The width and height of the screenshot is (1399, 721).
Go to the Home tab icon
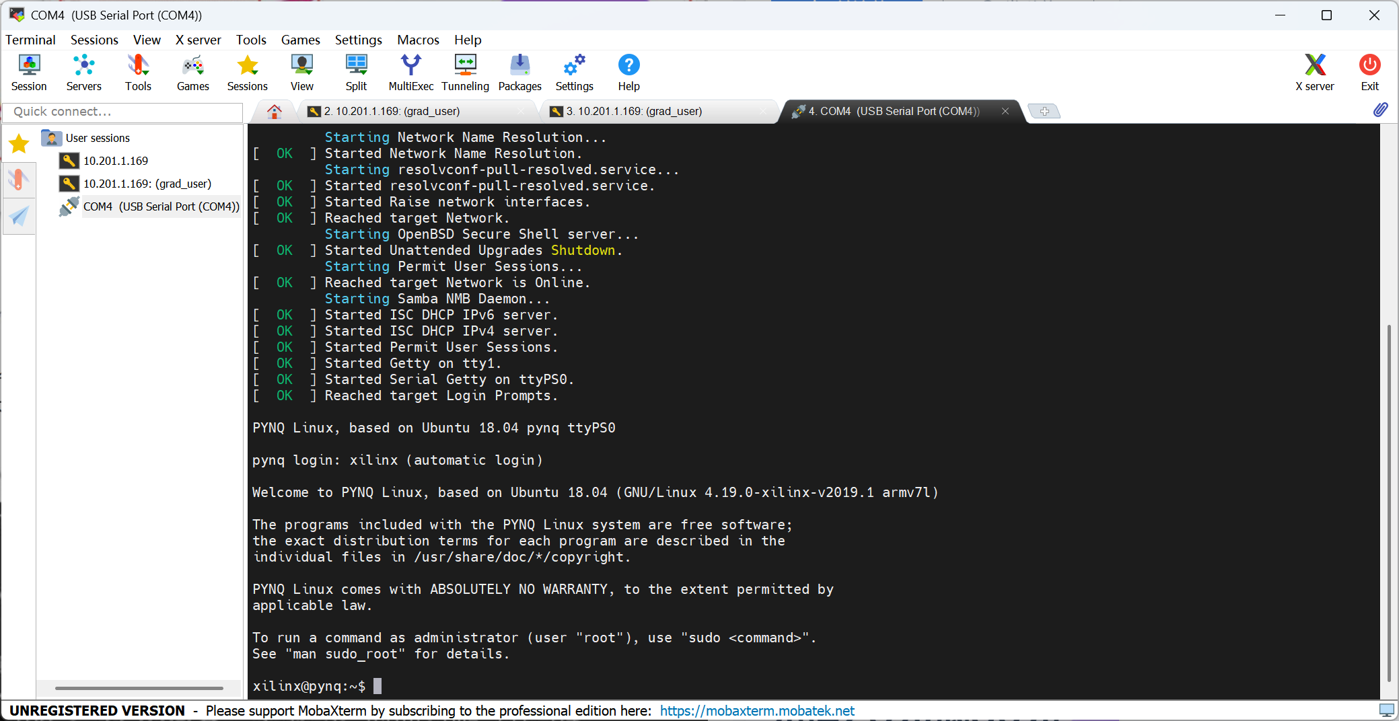274,112
